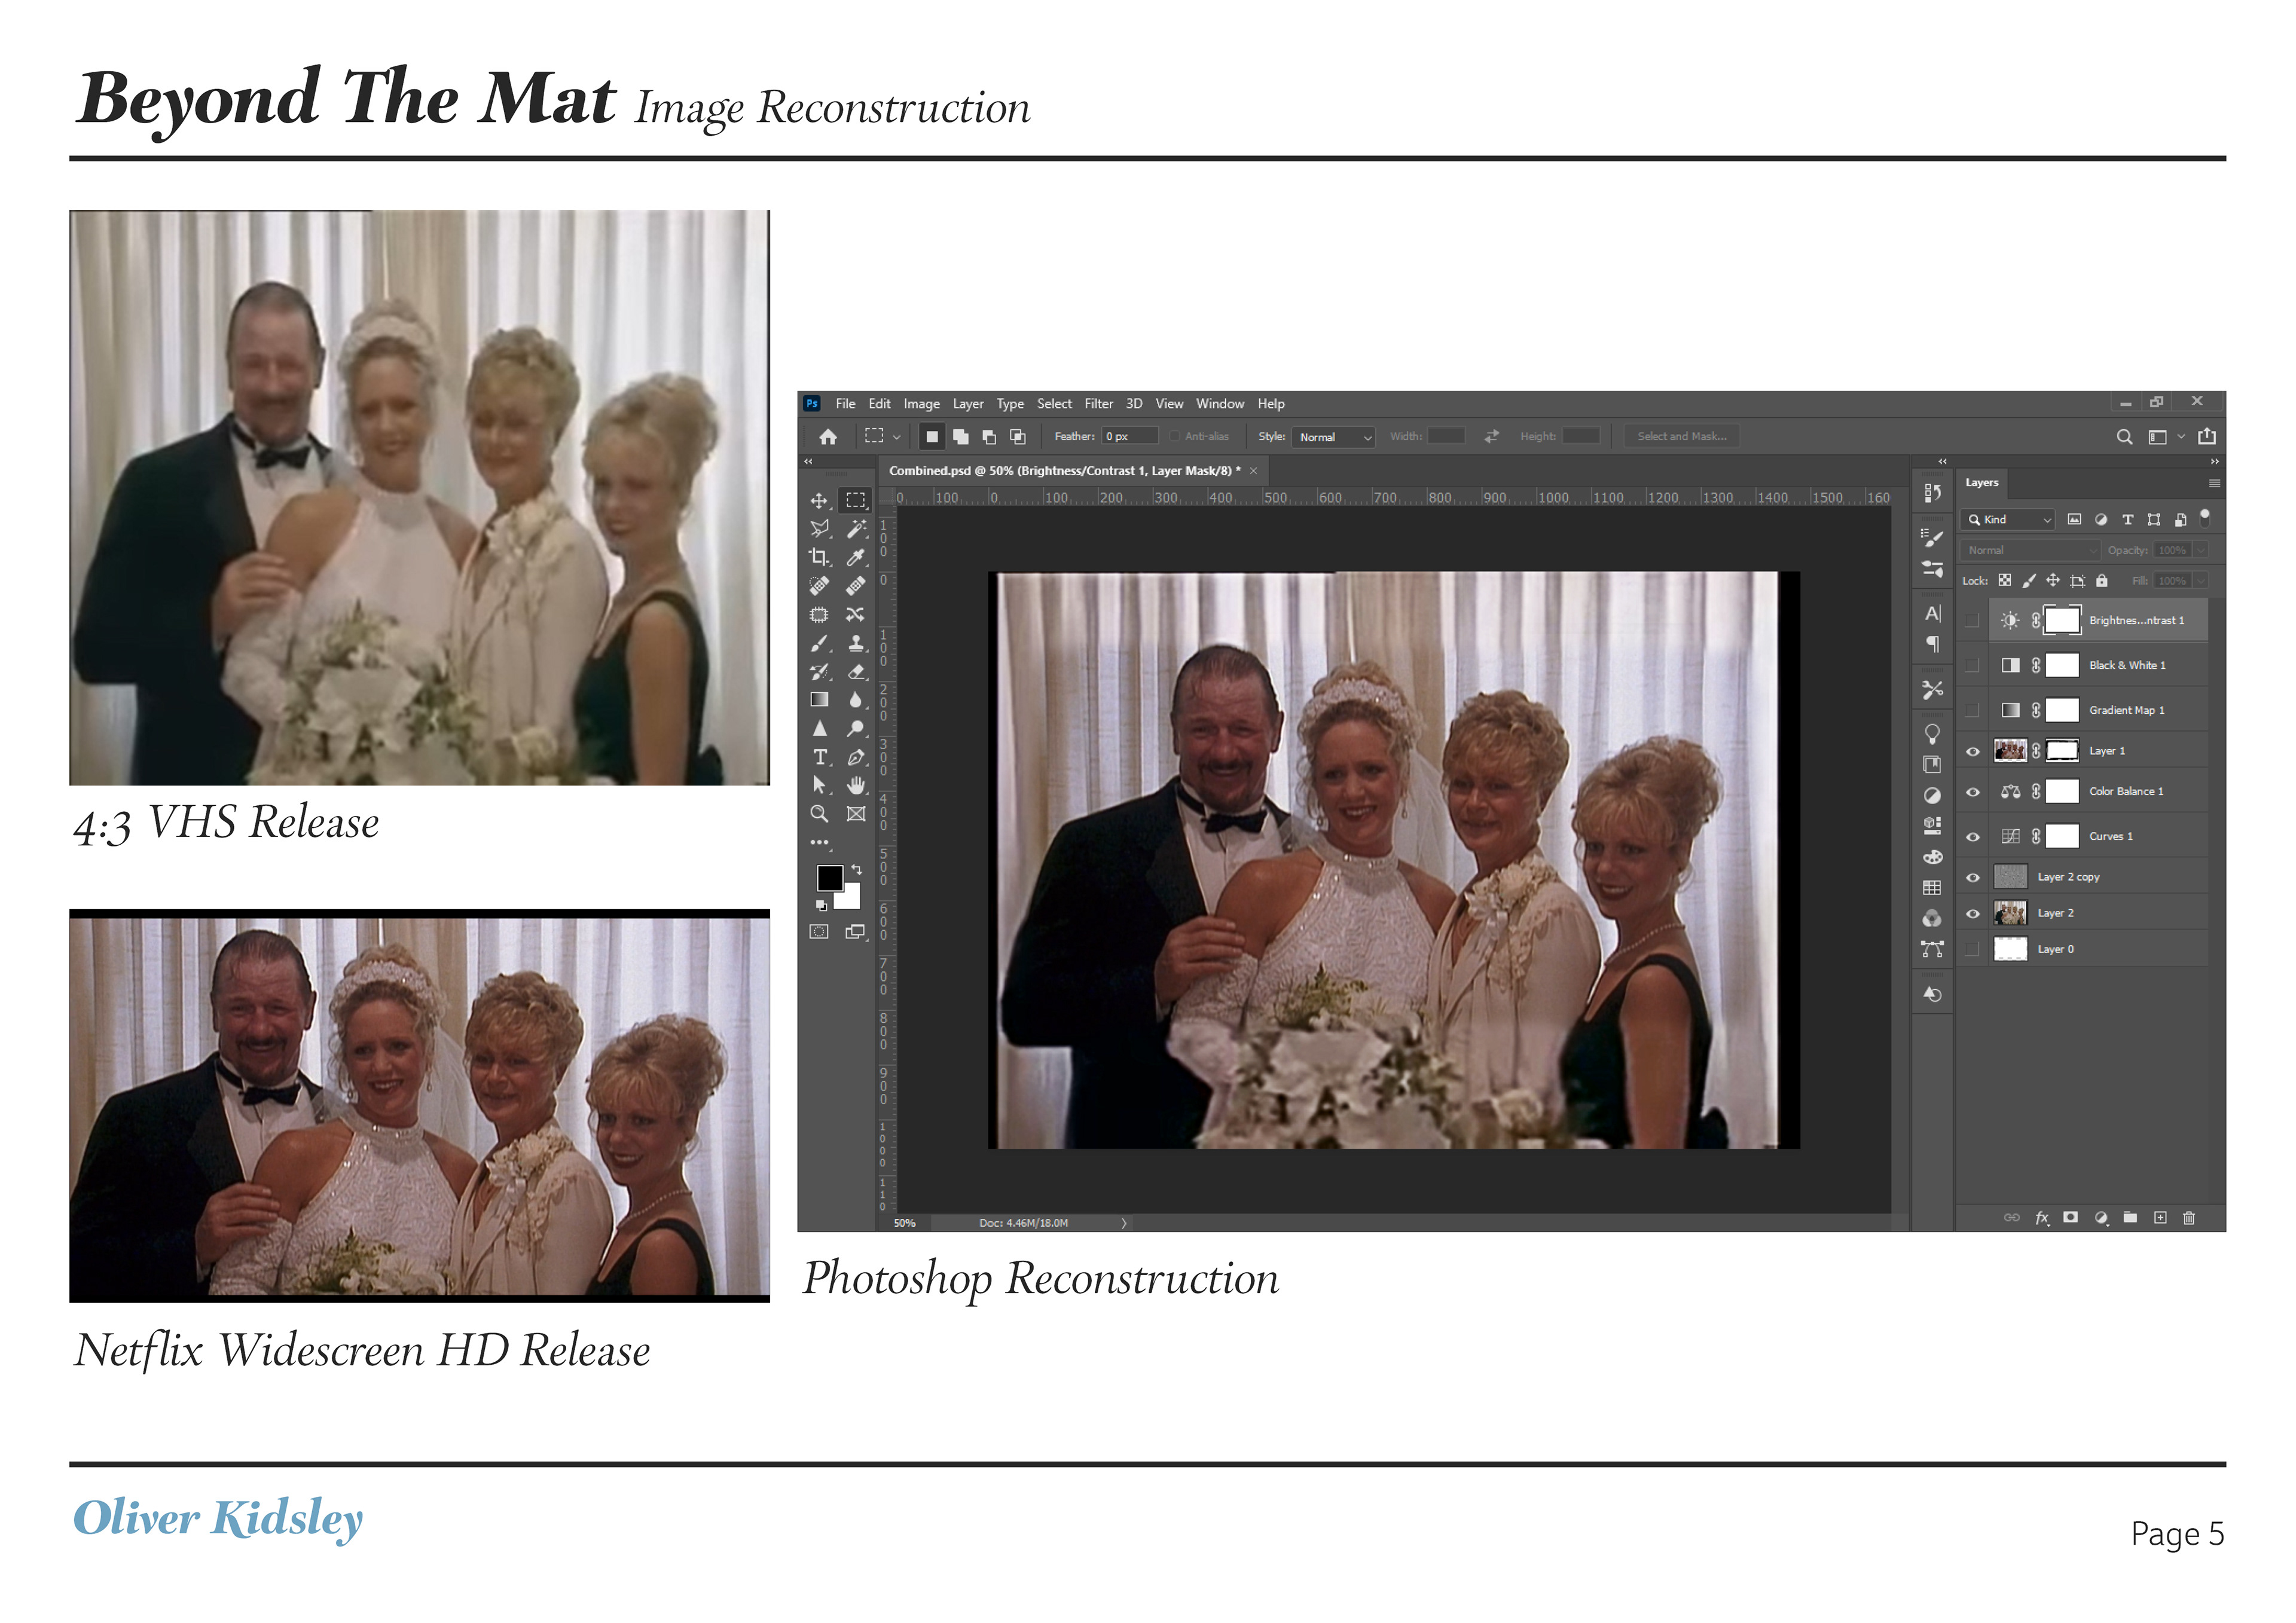Screen dimensions: 2296x1623
Task: Create a new layer group folder
Action: (x=2130, y=1218)
